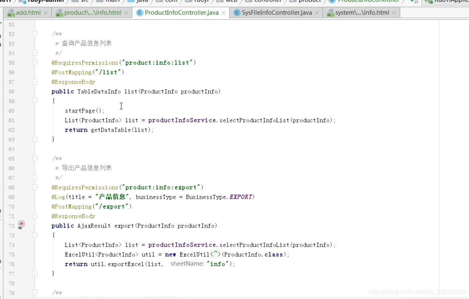
Task: Toggle the fold marker at line 54
Action: [x=35, y=53]
